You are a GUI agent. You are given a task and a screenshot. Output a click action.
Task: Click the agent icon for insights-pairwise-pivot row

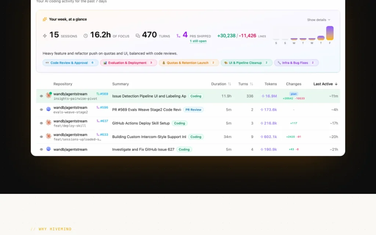click(49, 95)
